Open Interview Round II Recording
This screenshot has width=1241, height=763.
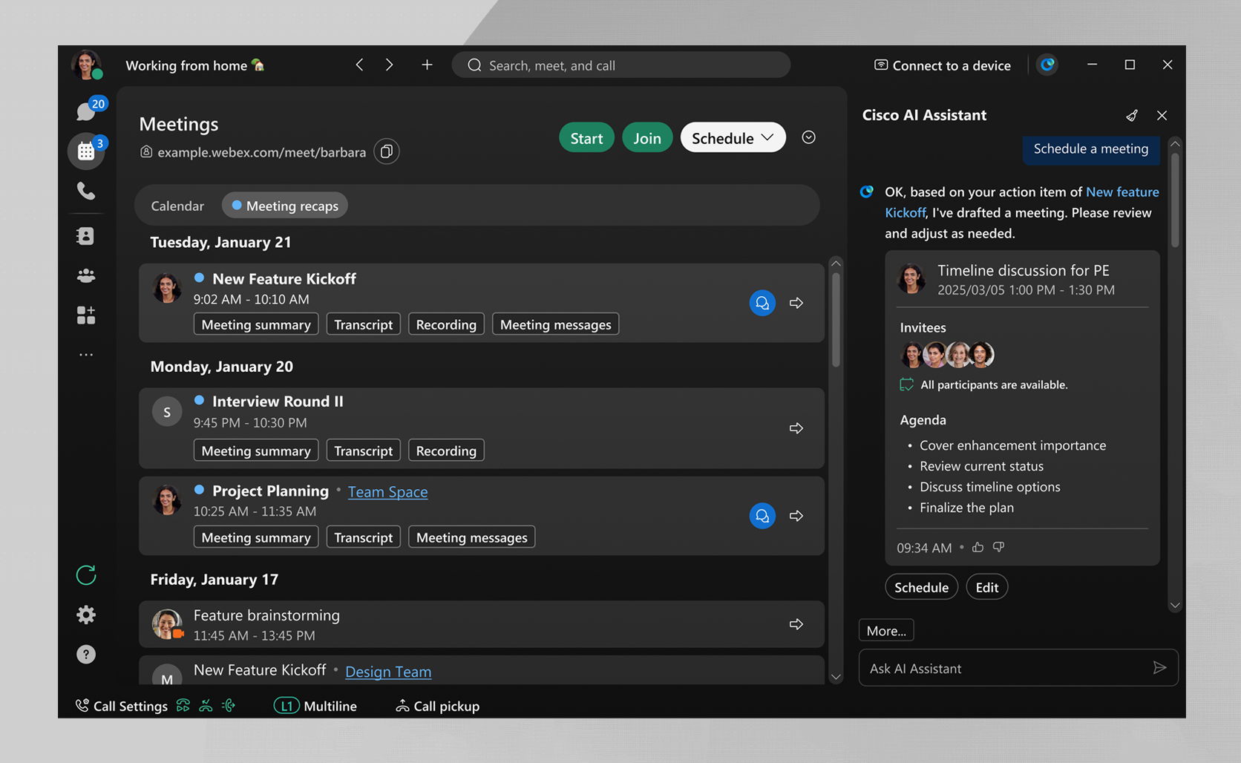446,451
